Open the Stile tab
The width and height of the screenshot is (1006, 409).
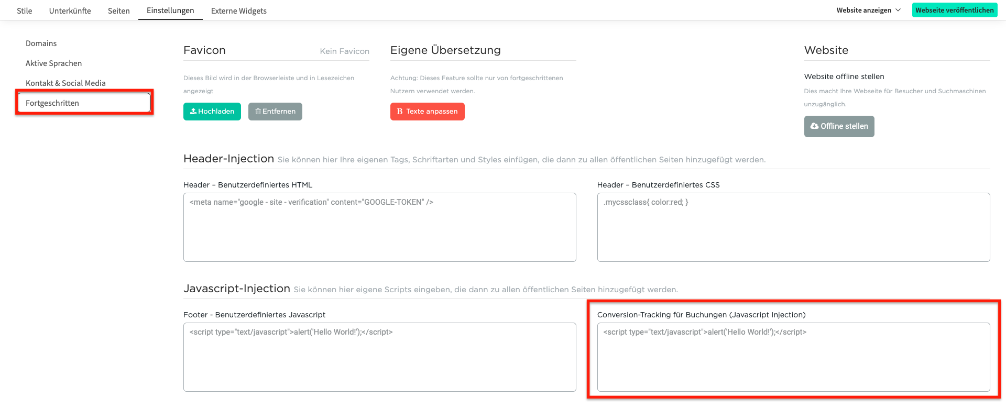(x=24, y=10)
